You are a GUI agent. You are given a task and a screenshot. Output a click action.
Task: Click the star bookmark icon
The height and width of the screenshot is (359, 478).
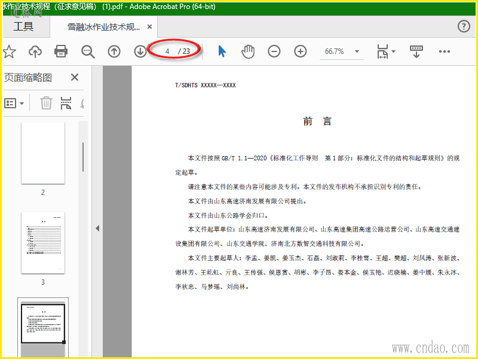click(9, 51)
